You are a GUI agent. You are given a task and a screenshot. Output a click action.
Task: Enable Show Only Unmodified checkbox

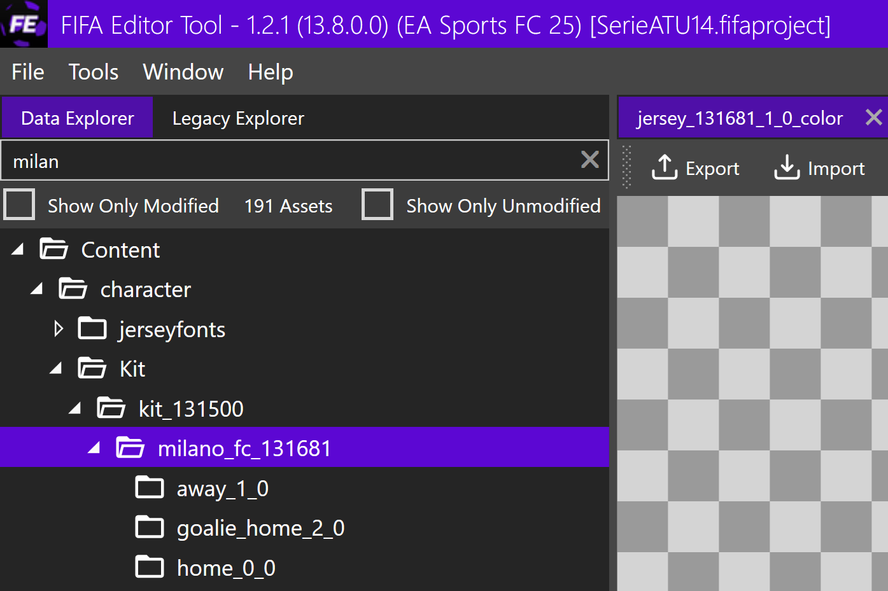click(377, 205)
